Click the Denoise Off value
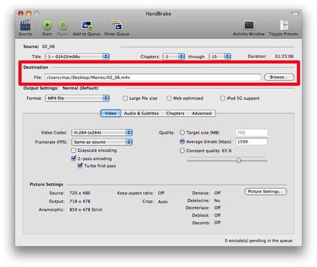 pyautogui.click(x=218, y=193)
